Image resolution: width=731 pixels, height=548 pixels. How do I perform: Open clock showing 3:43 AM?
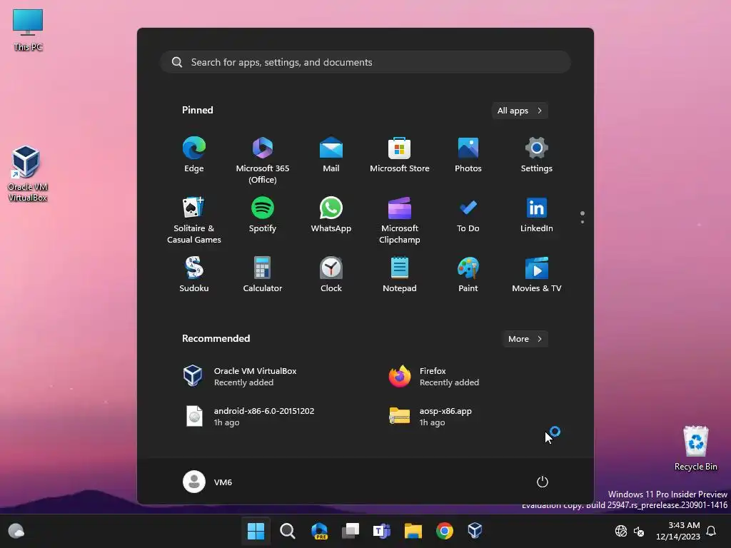[678, 531]
